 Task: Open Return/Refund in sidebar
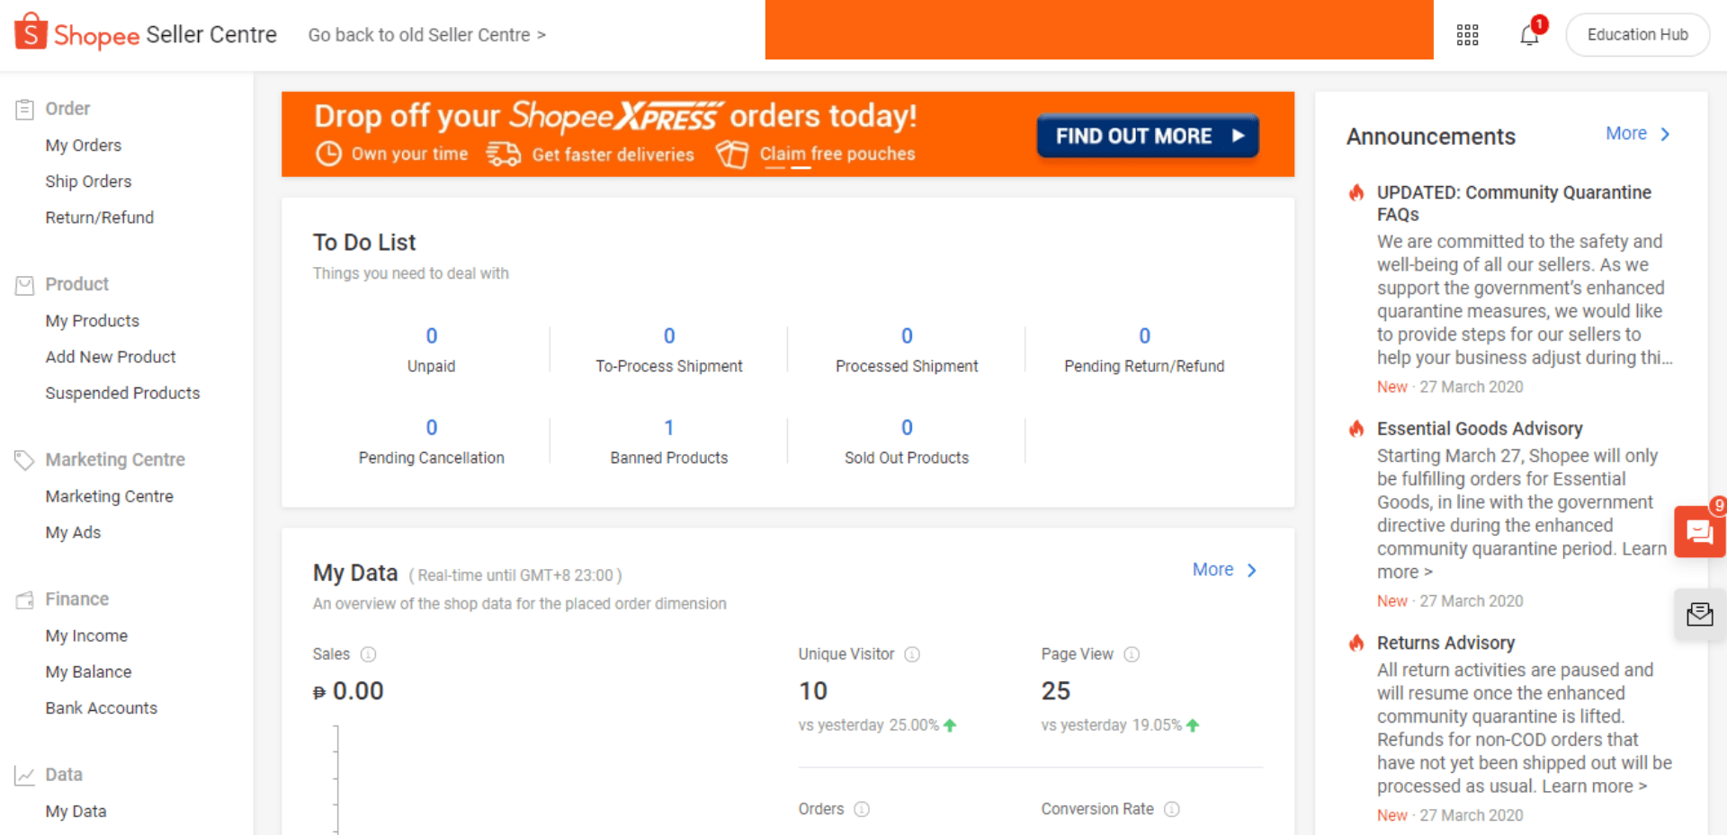click(x=100, y=218)
